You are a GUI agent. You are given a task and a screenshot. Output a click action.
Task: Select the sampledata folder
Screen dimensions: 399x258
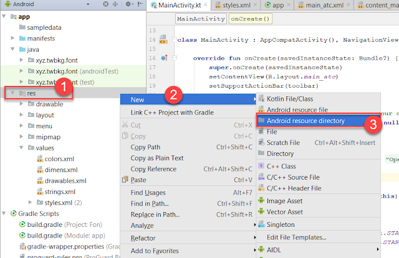44,27
